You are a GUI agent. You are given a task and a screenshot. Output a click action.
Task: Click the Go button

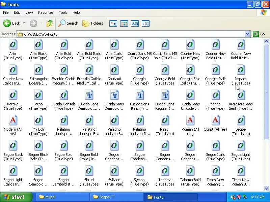tap(259, 34)
